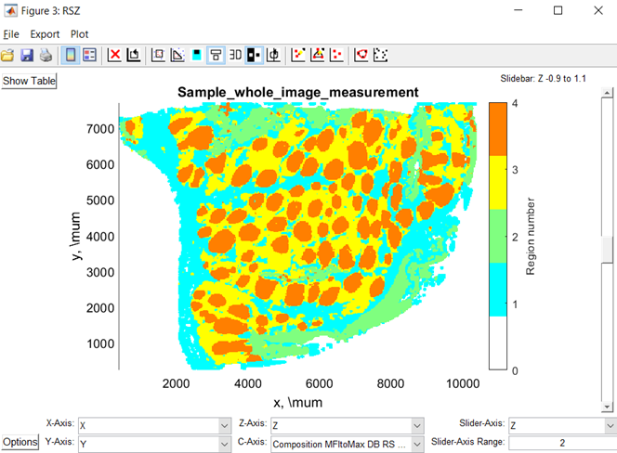Viewport: 617px width, 453px height.
Task: Click the cyan region 1 colorbar segment
Action: pyautogui.click(x=498, y=290)
